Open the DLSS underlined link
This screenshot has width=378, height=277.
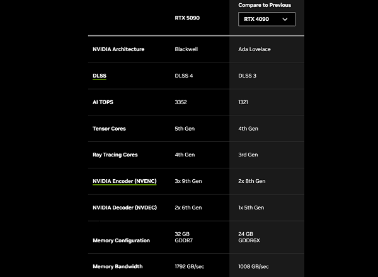tap(100, 76)
